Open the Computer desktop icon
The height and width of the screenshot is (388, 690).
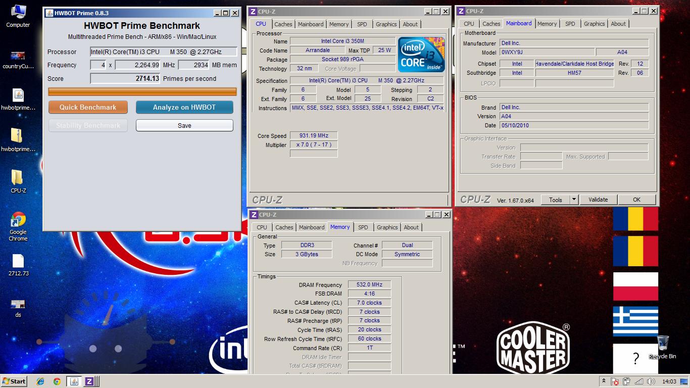tap(18, 16)
